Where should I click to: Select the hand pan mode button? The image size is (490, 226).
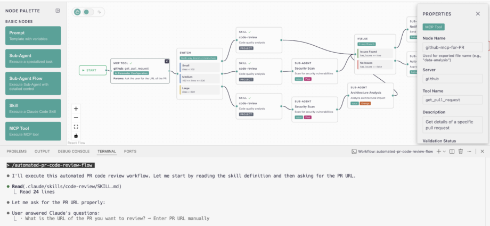pos(78,12)
